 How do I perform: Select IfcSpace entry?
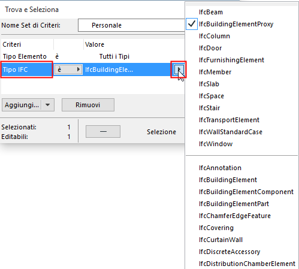coord(241,96)
